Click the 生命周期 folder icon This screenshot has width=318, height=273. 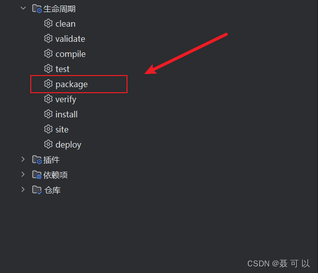point(37,9)
